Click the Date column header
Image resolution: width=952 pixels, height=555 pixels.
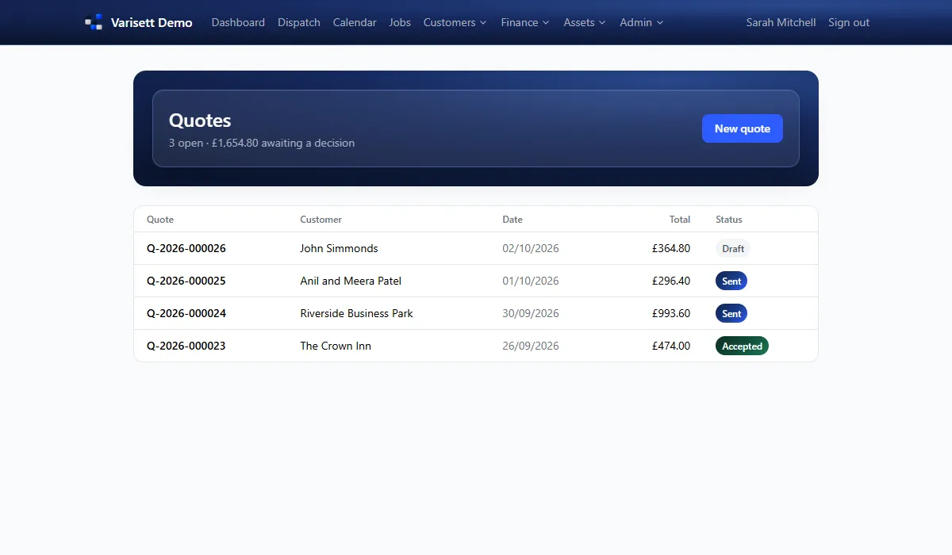512,219
